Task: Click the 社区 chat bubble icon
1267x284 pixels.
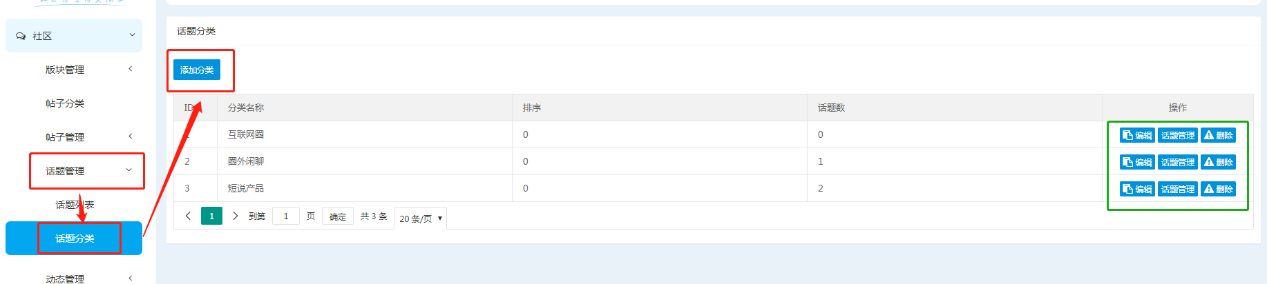Action: [x=21, y=36]
